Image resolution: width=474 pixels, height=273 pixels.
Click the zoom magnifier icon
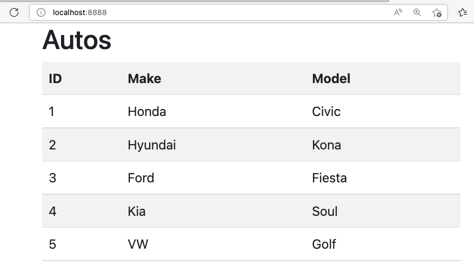pyautogui.click(x=417, y=12)
